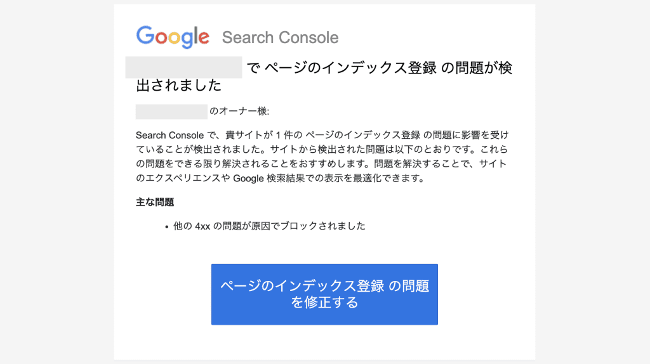The width and height of the screenshot is (650, 364).
Task: Click the のオーナー様: greeting text
Action: point(239,112)
